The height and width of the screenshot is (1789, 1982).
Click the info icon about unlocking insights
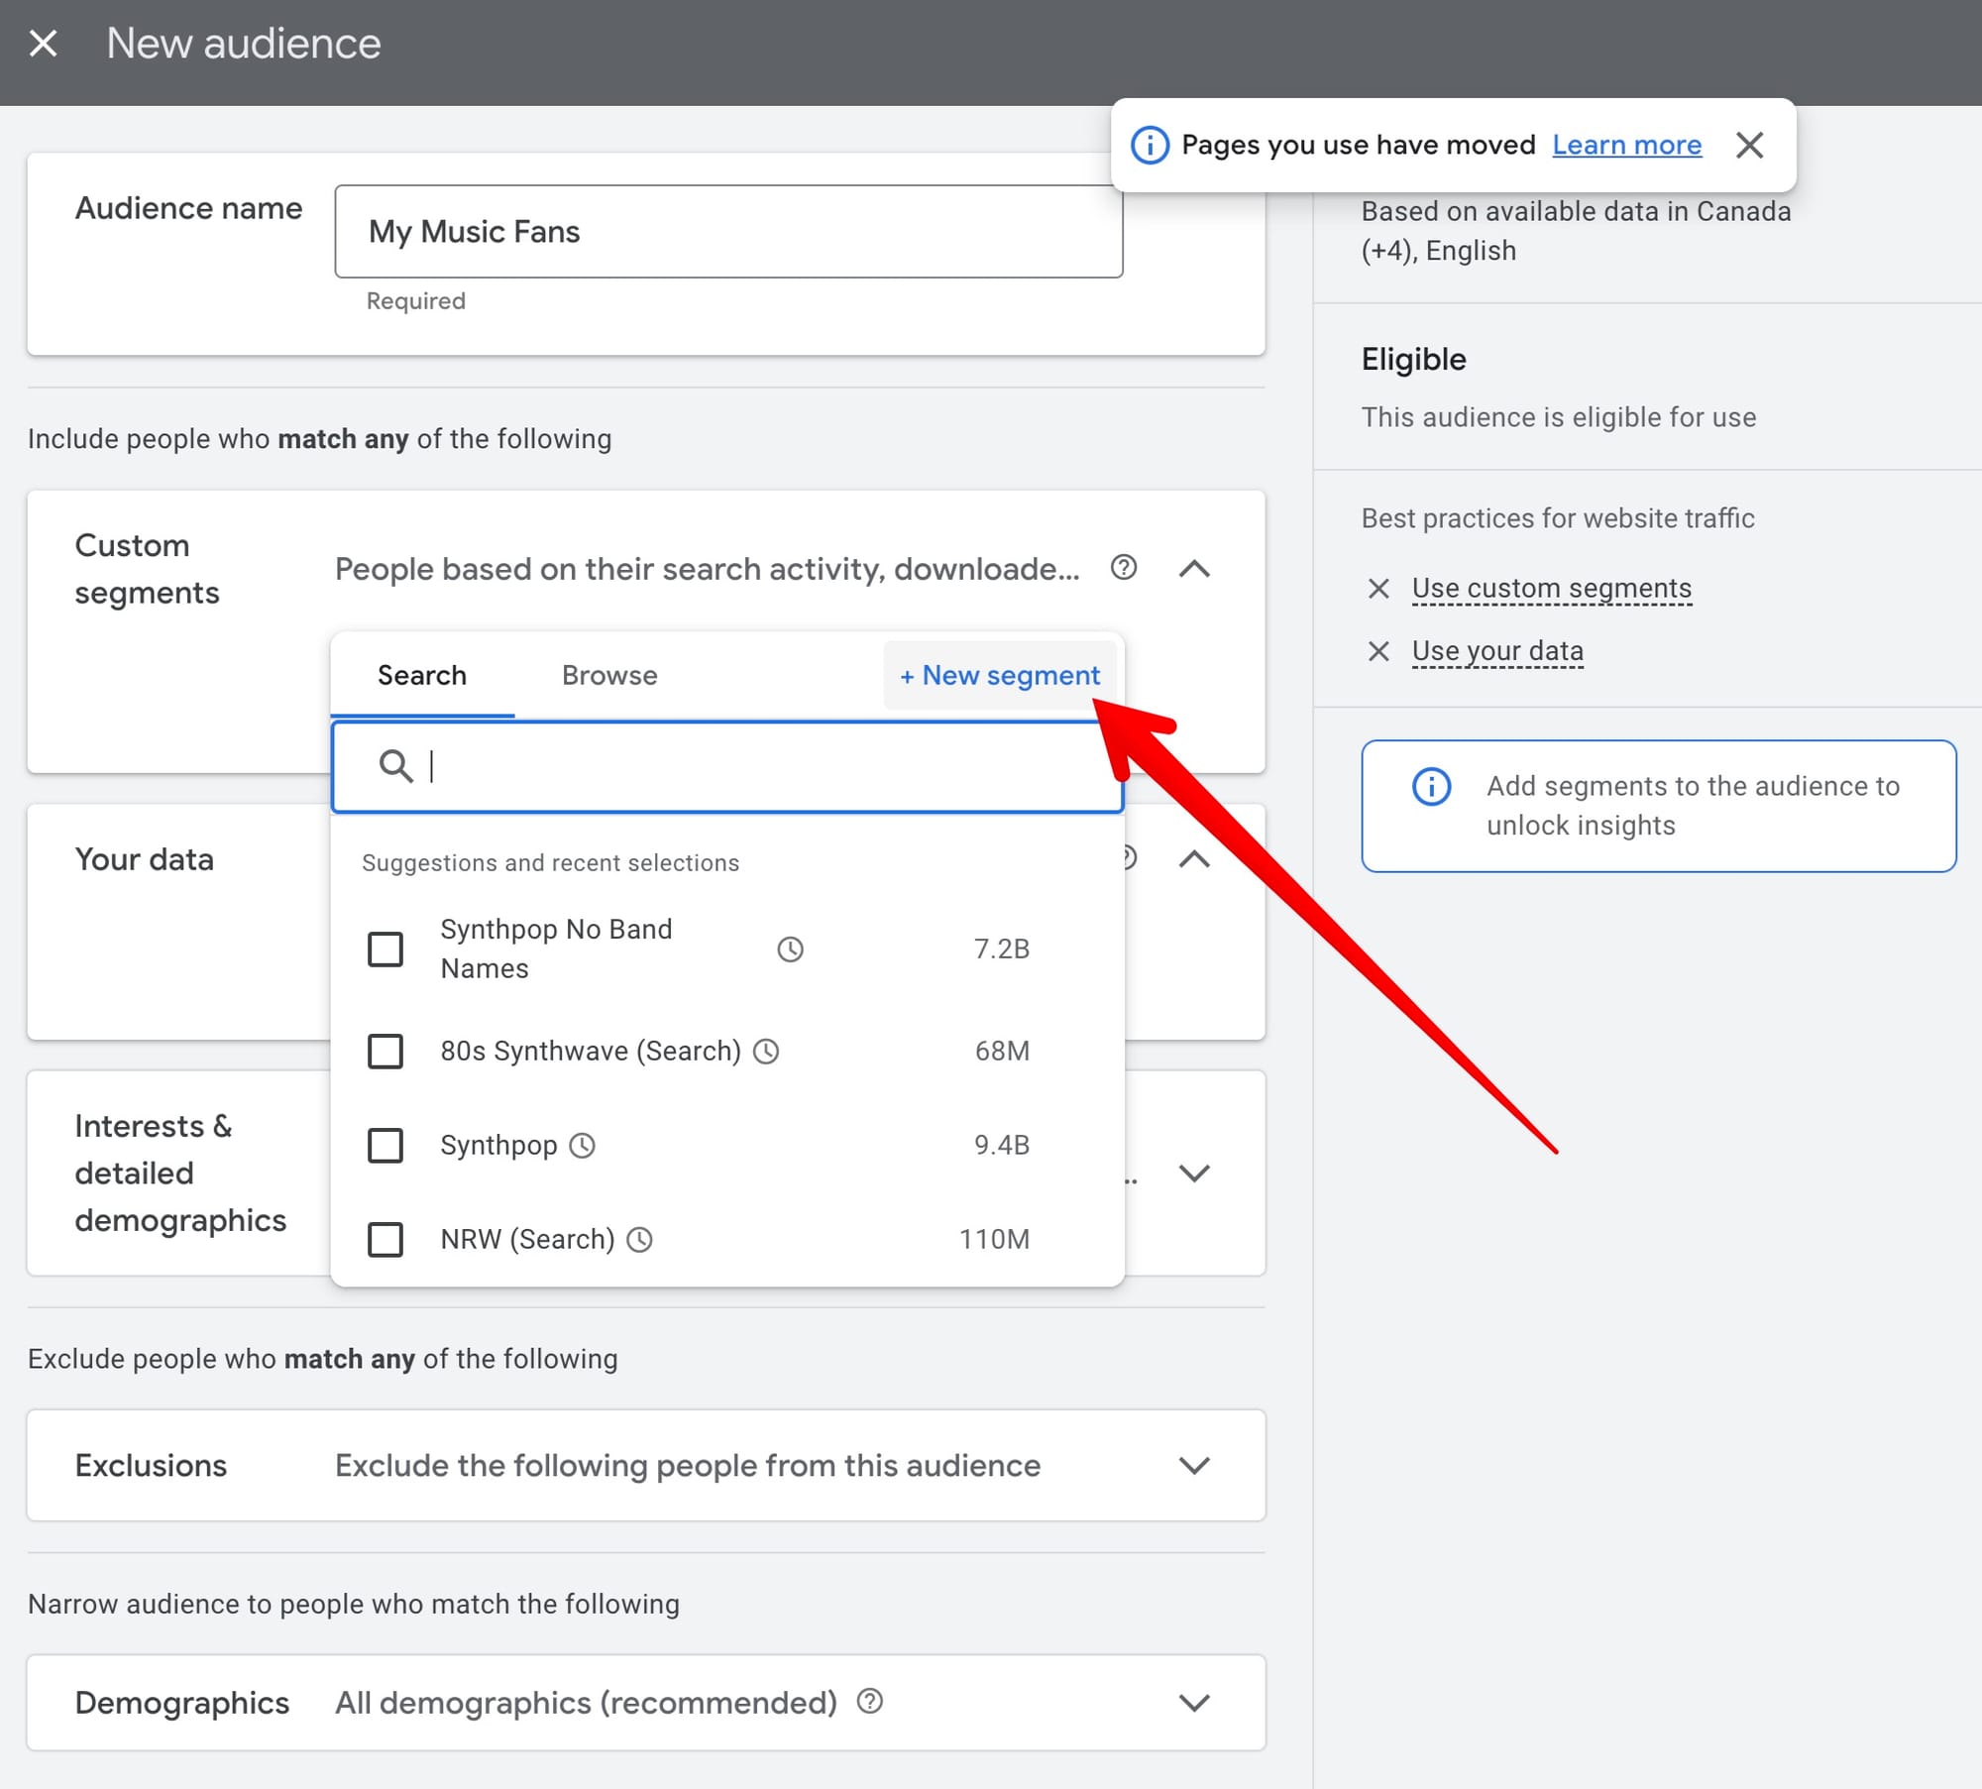1431,788
